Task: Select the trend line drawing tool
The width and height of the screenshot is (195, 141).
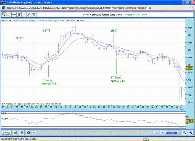Action: [x=9, y=15]
